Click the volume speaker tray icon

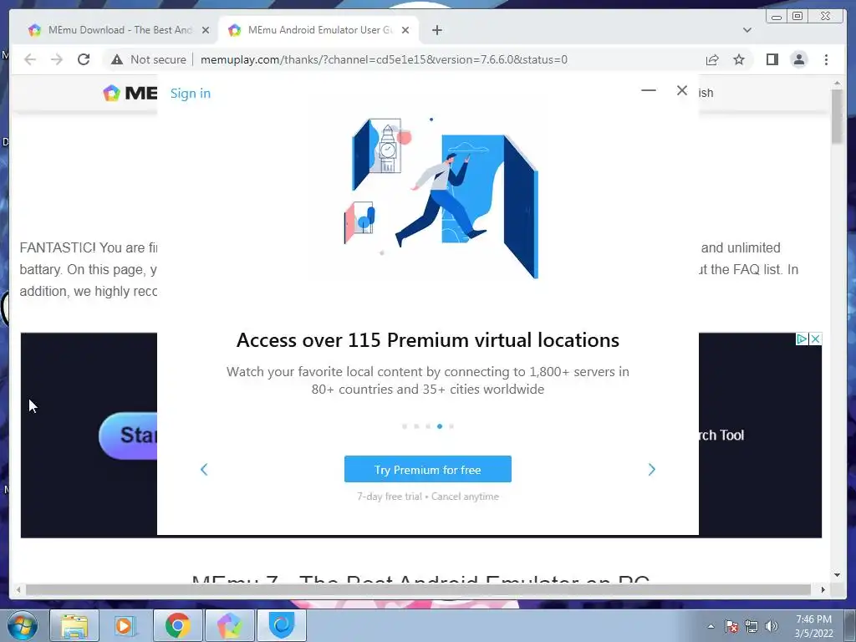pos(771,626)
